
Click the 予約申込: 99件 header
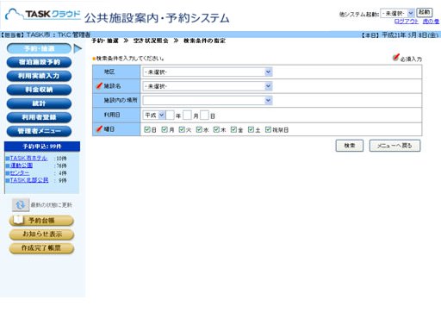click(42, 147)
